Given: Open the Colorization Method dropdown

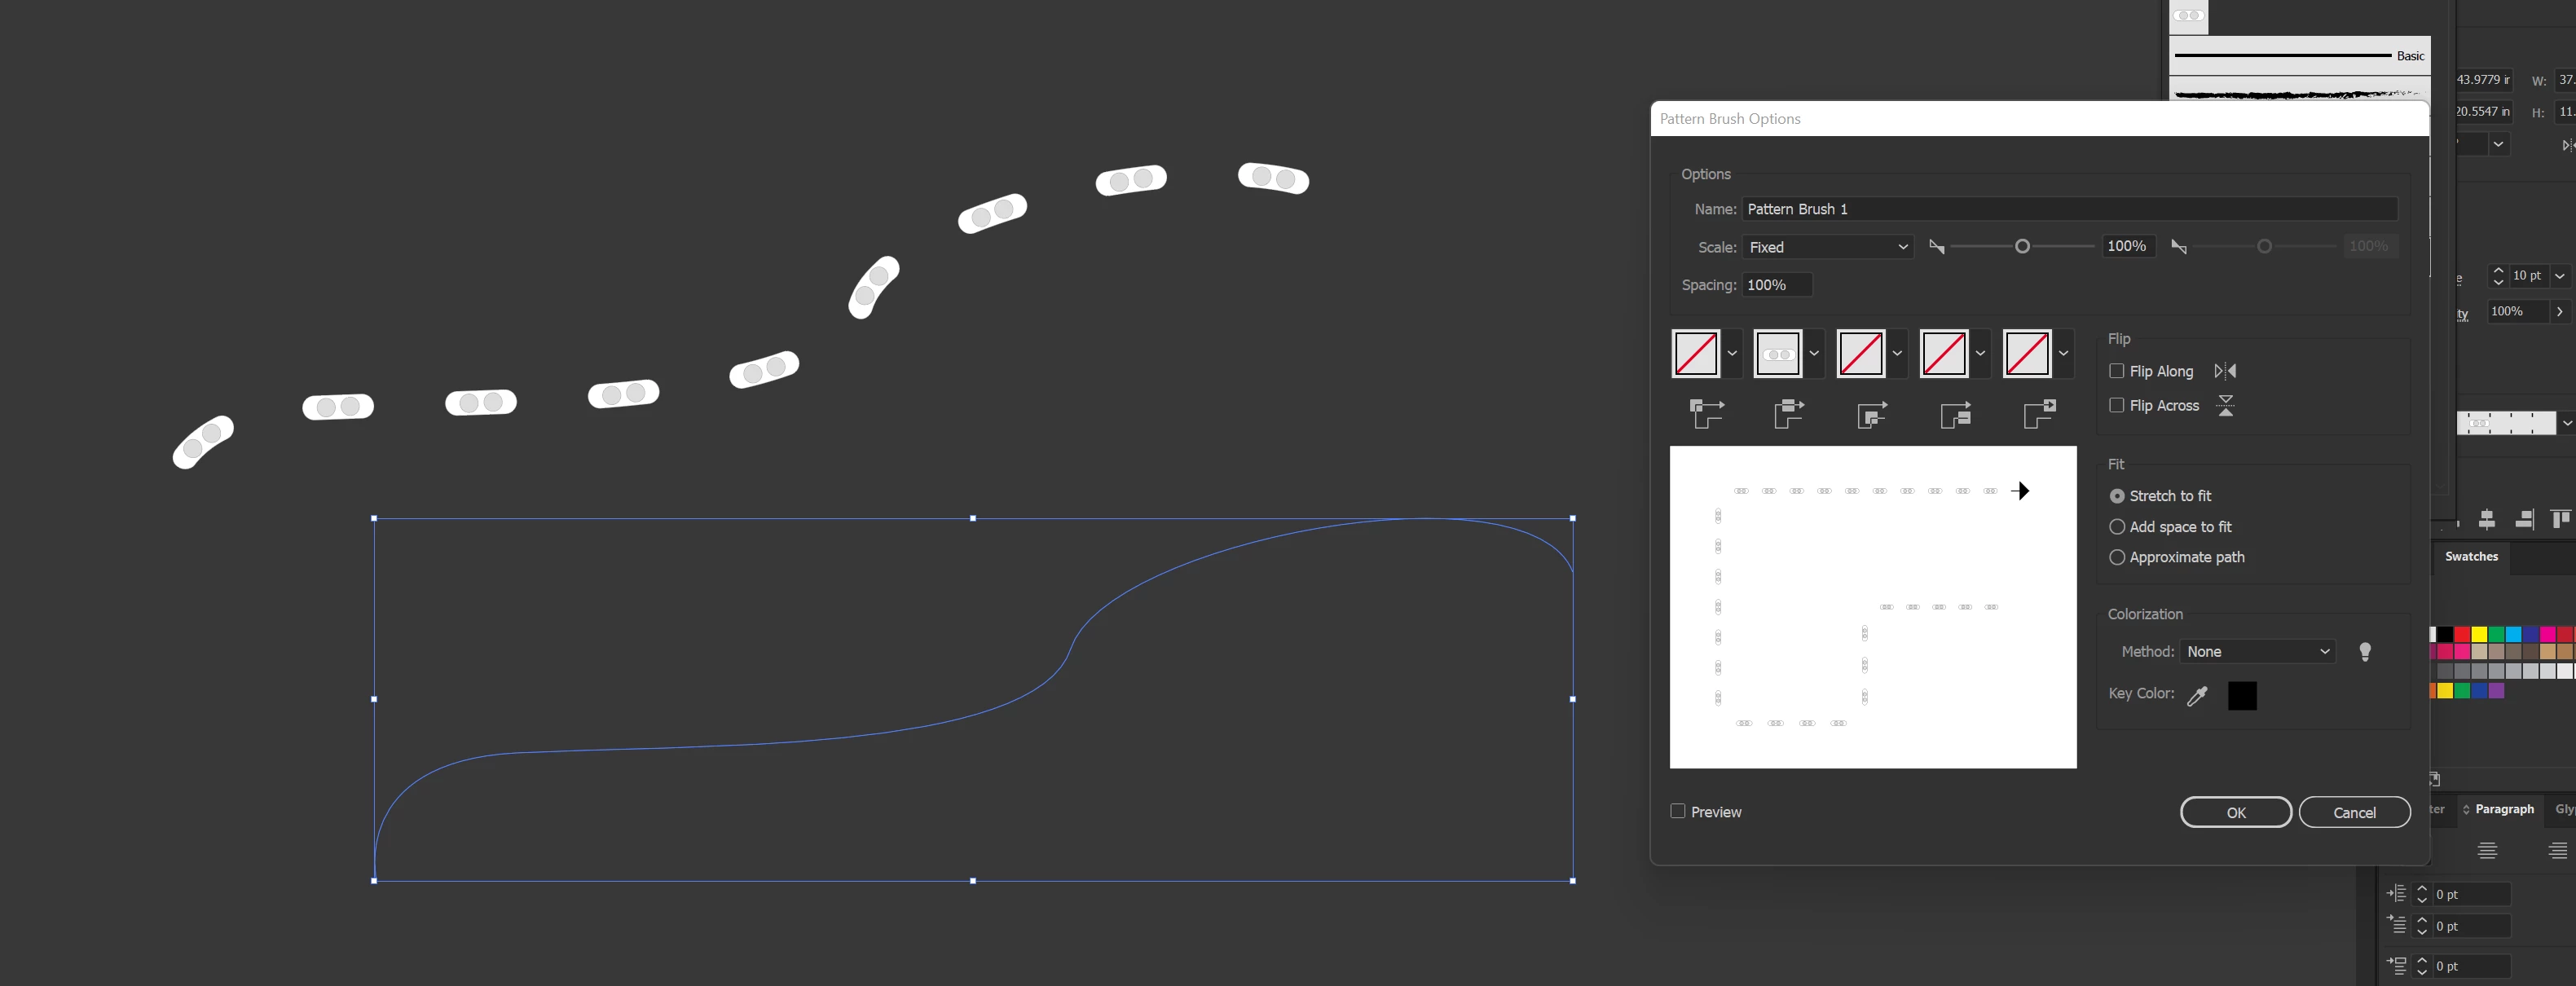Looking at the screenshot, I should pyautogui.click(x=2257, y=652).
